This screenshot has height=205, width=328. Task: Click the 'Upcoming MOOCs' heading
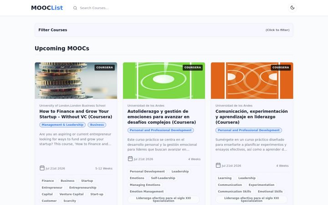pyautogui.click(x=62, y=48)
